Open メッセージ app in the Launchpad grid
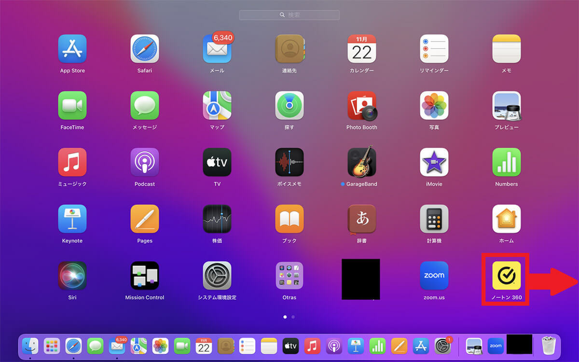Viewport: 579px width, 362px height. 145,105
